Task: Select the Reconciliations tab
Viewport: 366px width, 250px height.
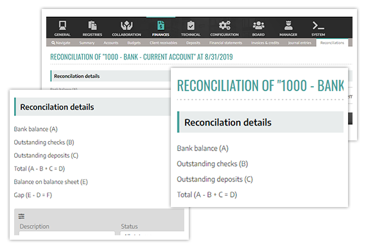Action: (x=332, y=43)
